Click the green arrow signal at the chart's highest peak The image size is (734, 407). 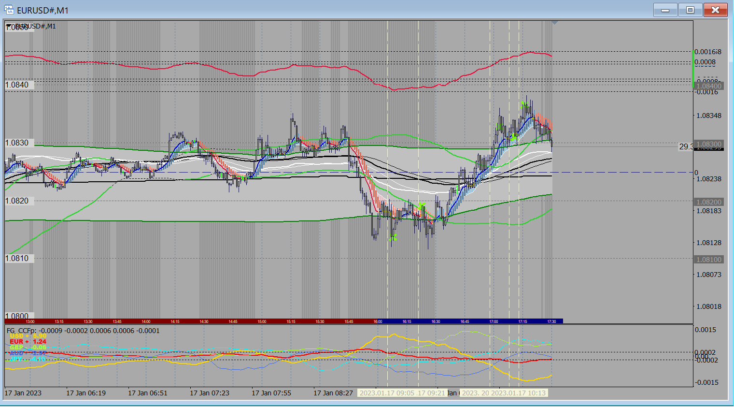(524, 104)
